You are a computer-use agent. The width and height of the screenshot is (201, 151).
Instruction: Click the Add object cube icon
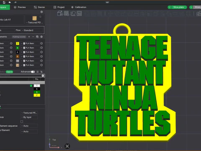(x=60, y=13)
